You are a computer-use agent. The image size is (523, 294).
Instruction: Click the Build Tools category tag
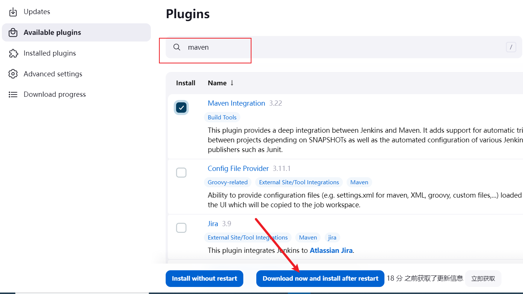click(x=222, y=118)
